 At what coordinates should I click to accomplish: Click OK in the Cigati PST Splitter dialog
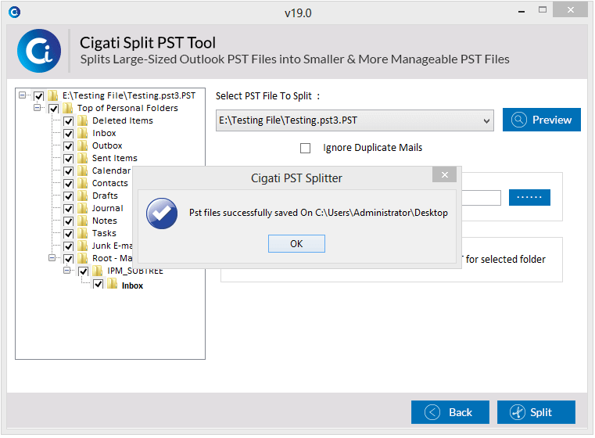pos(296,244)
